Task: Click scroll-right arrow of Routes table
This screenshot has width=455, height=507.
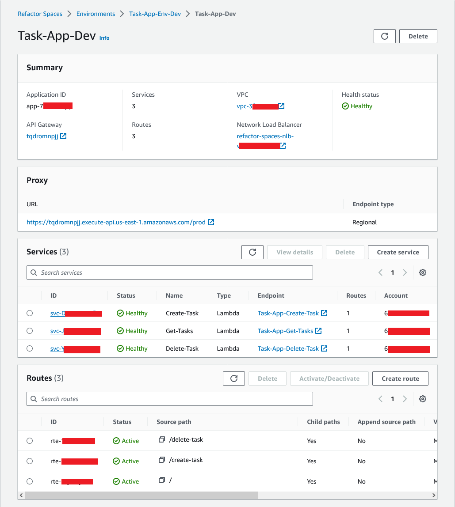Action: pos(434,495)
